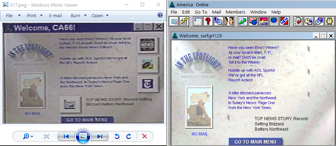Click the actual size icon in Photo Viewer

coord(46,136)
